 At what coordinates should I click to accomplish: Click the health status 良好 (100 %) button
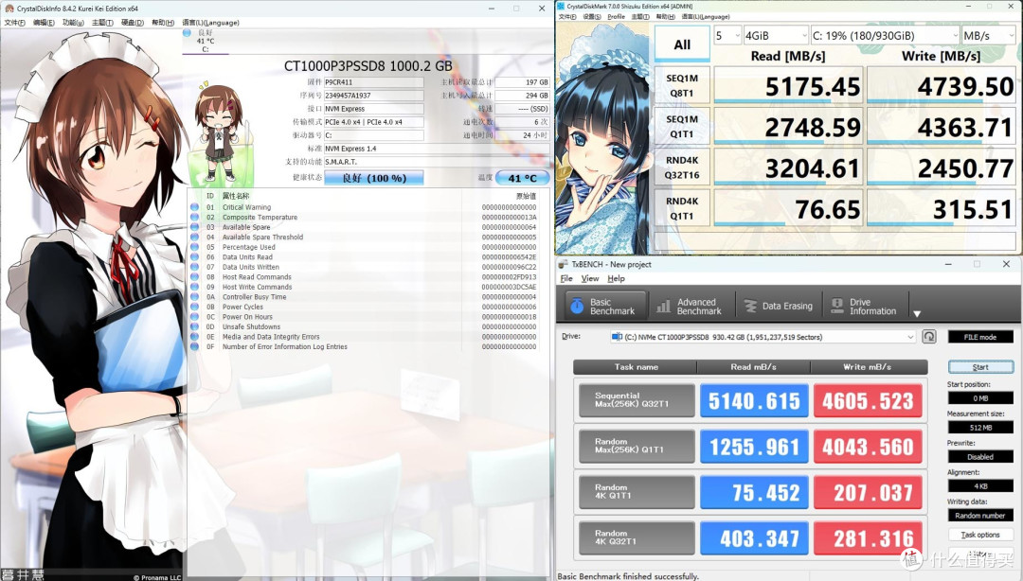coord(374,178)
